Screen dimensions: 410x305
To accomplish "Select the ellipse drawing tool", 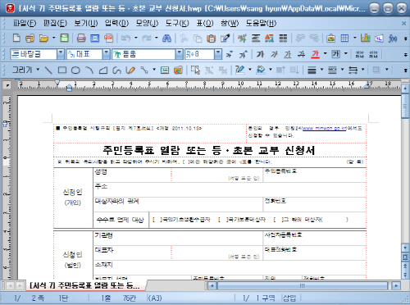I will tap(75, 71).
